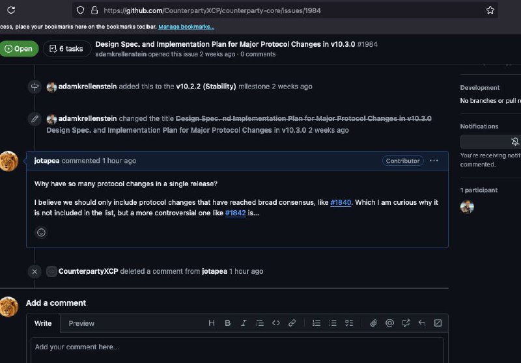Viewport: 521px width, 363px height.
Task: Attach files with the paperclip icon
Action: [373, 323]
